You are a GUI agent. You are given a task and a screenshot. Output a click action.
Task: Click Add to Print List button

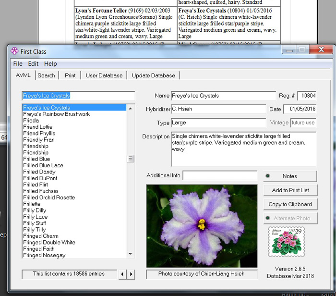(x=290, y=190)
